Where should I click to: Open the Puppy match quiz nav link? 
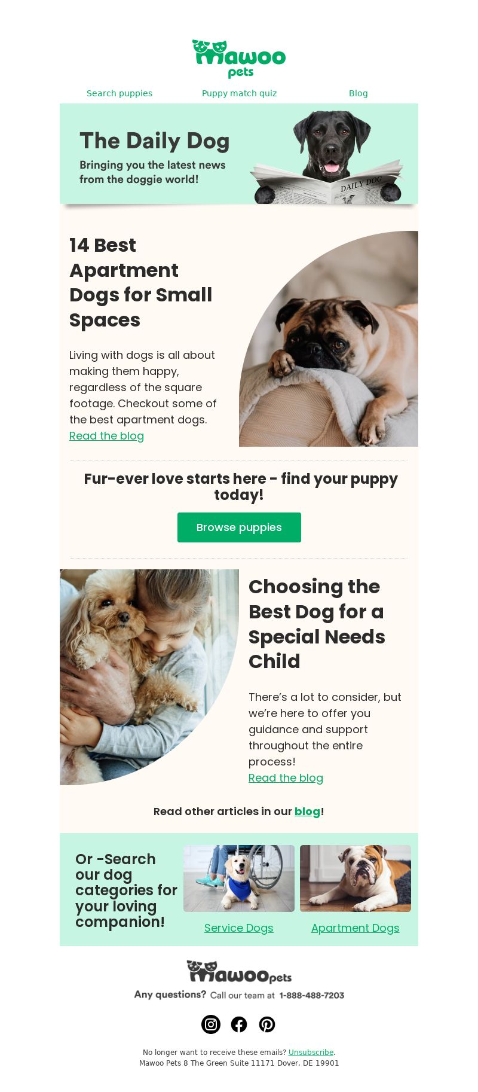click(239, 93)
